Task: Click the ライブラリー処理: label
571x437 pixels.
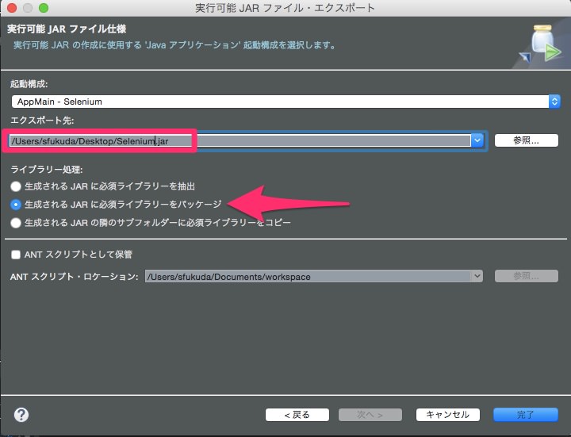Action: click(x=47, y=170)
